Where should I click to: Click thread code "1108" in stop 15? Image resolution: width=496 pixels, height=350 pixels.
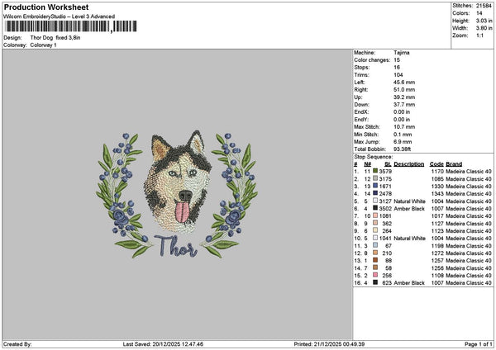point(437,276)
